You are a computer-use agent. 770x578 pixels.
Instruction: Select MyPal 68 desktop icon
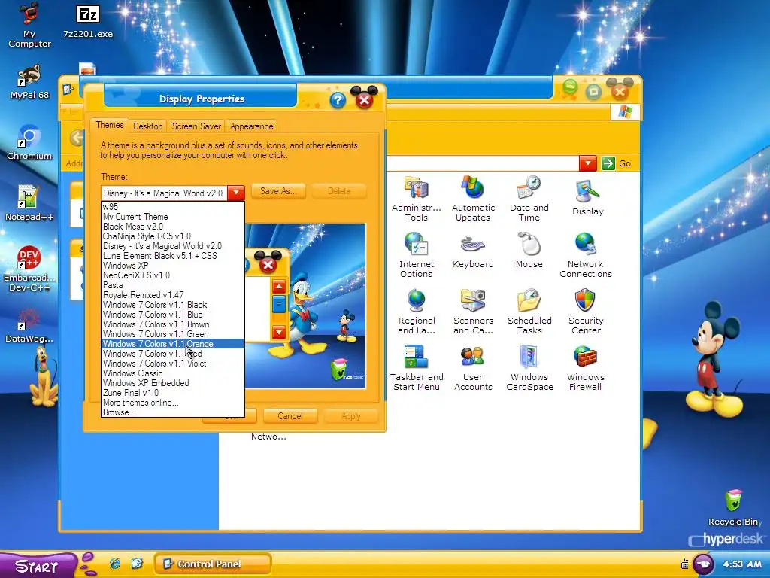[29, 81]
